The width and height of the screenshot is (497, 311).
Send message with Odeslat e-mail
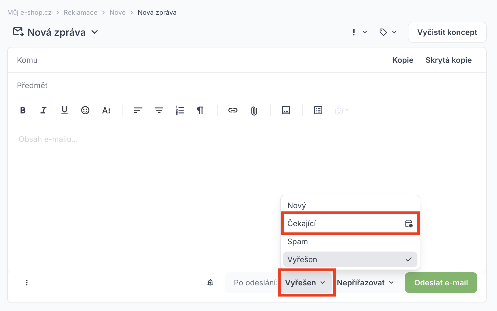(441, 283)
